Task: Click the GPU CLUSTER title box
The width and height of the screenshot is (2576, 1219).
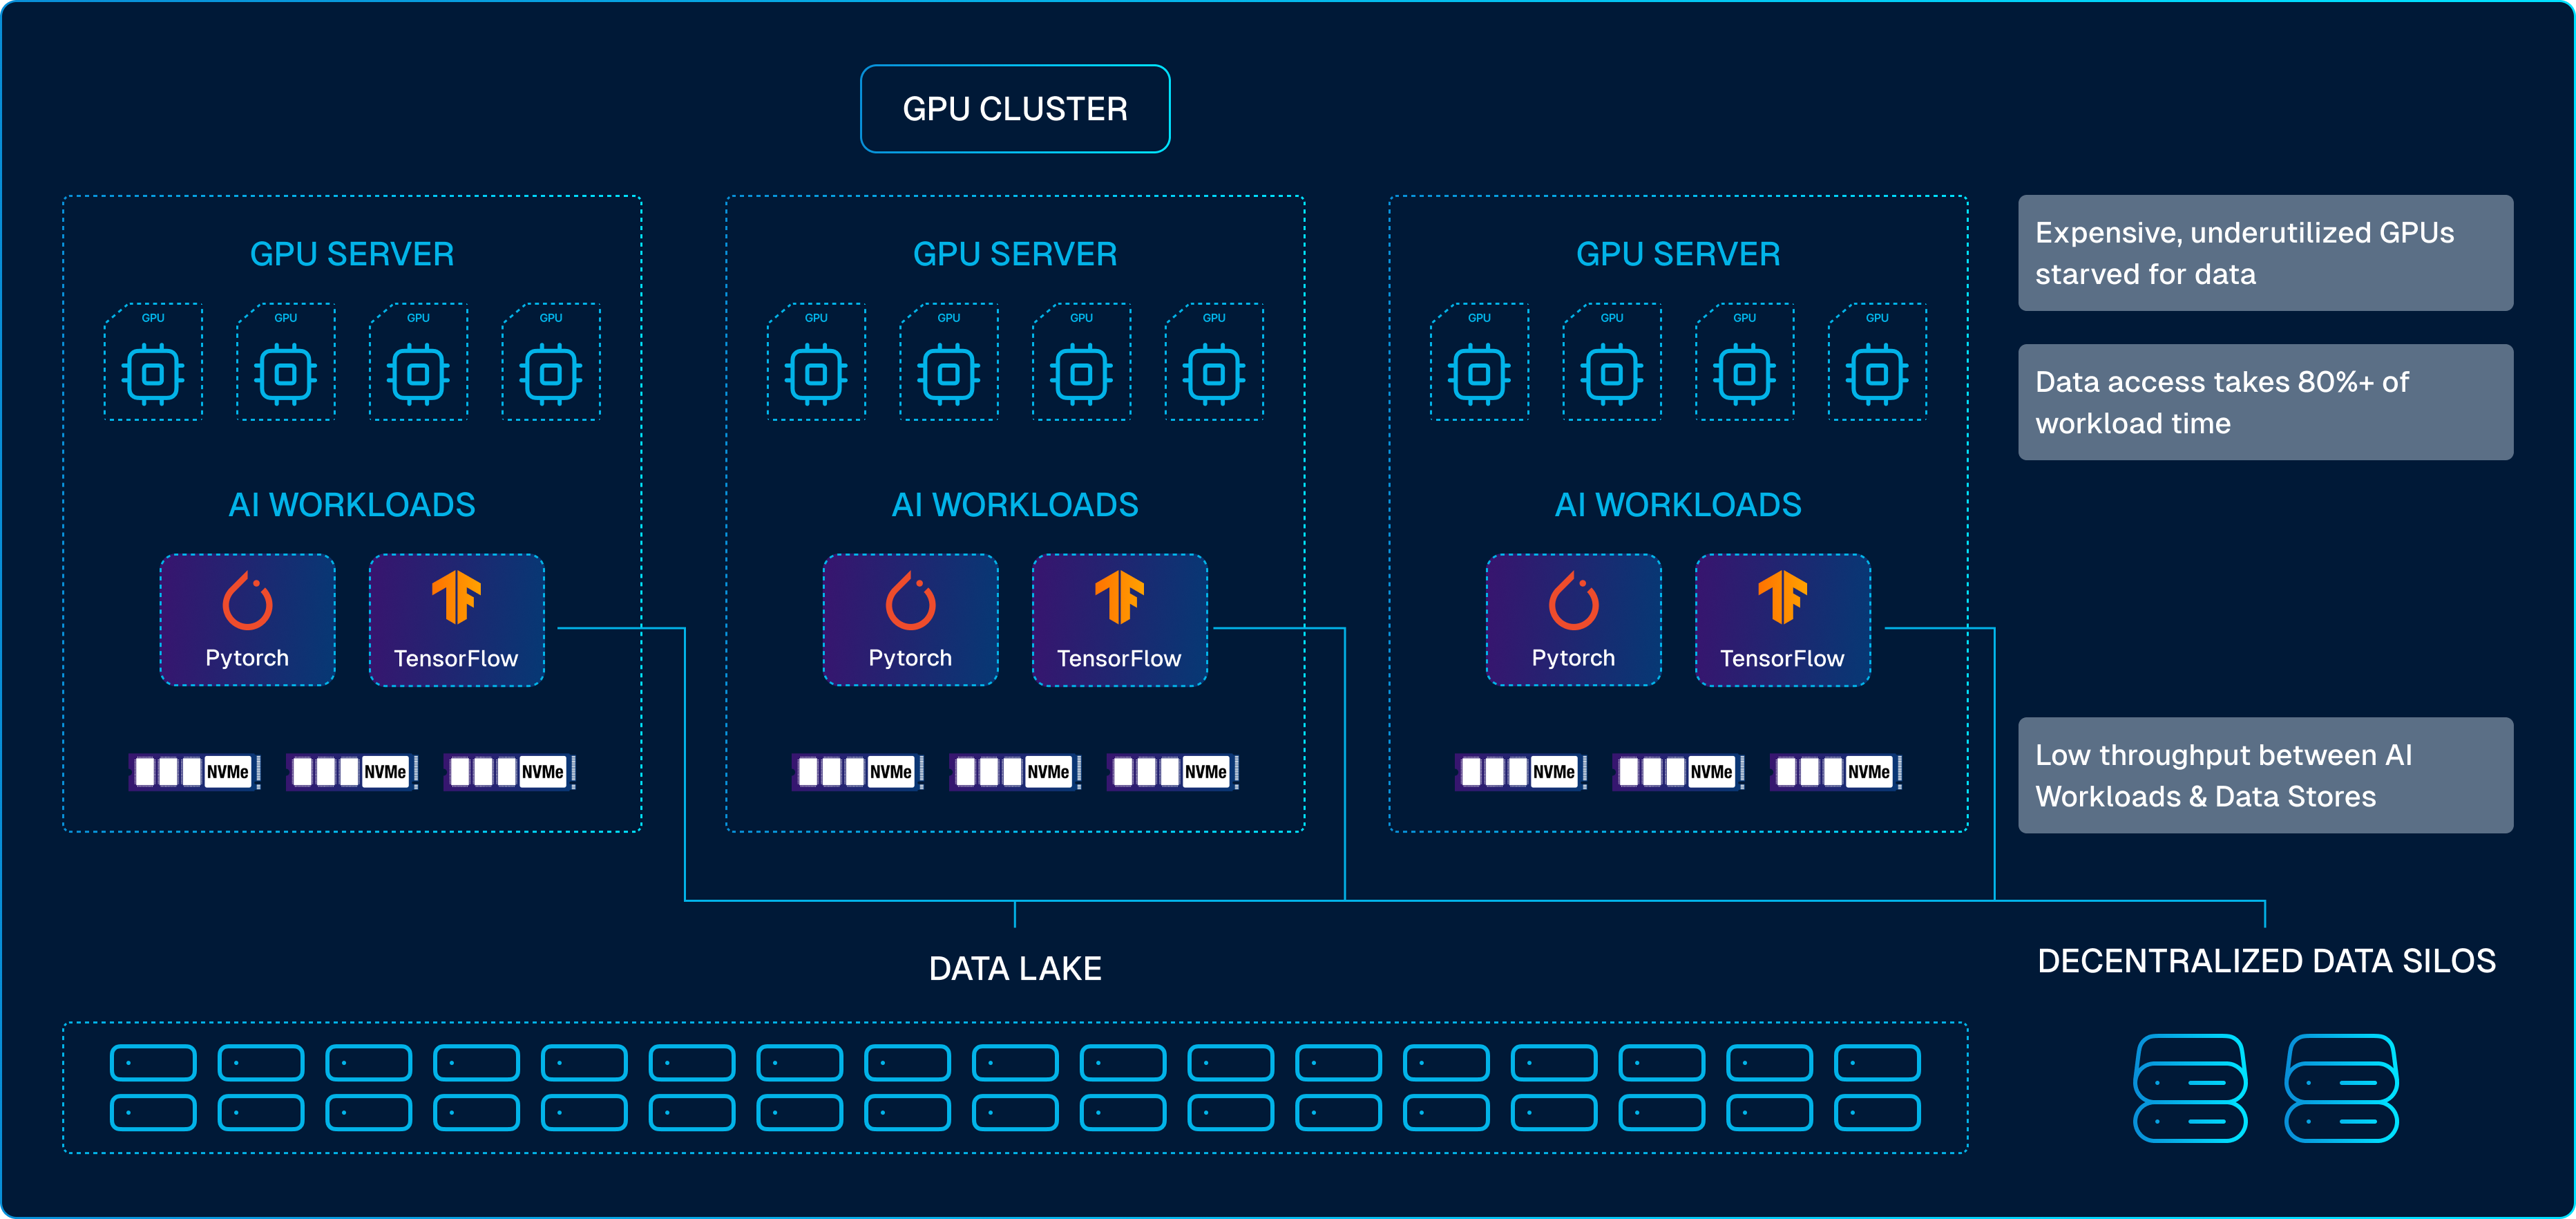Action: coord(1015,109)
